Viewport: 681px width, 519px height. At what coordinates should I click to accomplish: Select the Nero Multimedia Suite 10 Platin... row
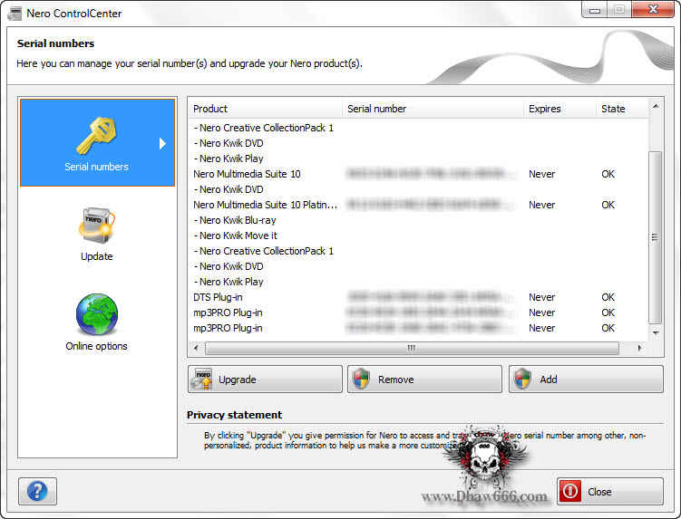[x=419, y=205]
